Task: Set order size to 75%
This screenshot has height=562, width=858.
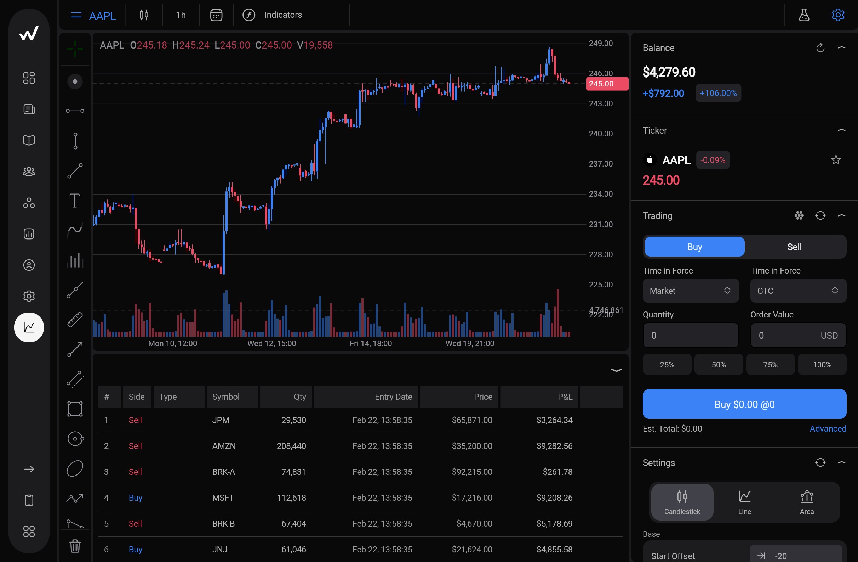Action: (x=770, y=365)
